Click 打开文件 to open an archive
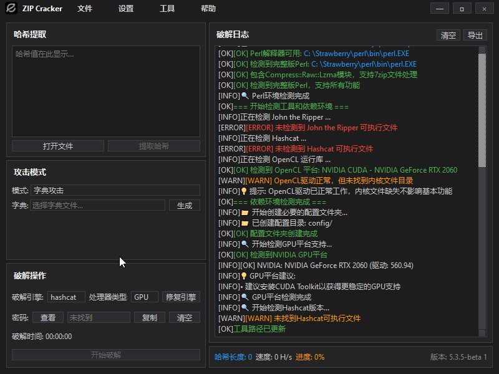 pos(57,145)
